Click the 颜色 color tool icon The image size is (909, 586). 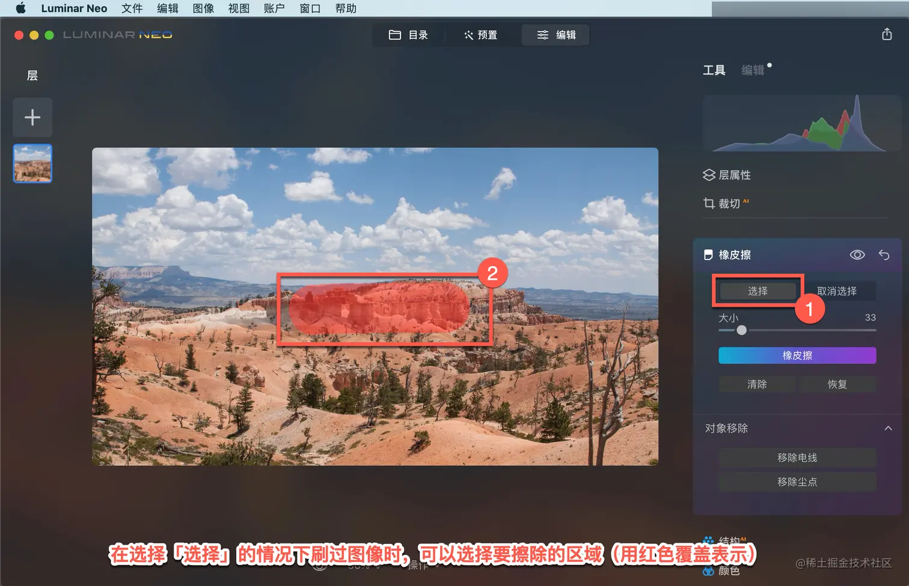coord(708,570)
